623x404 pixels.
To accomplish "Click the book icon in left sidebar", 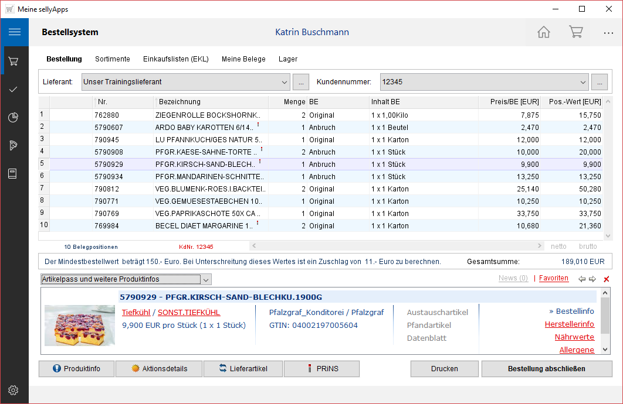I will [13, 173].
